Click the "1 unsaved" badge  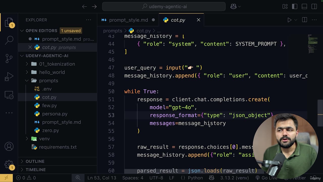click(71, 31)
